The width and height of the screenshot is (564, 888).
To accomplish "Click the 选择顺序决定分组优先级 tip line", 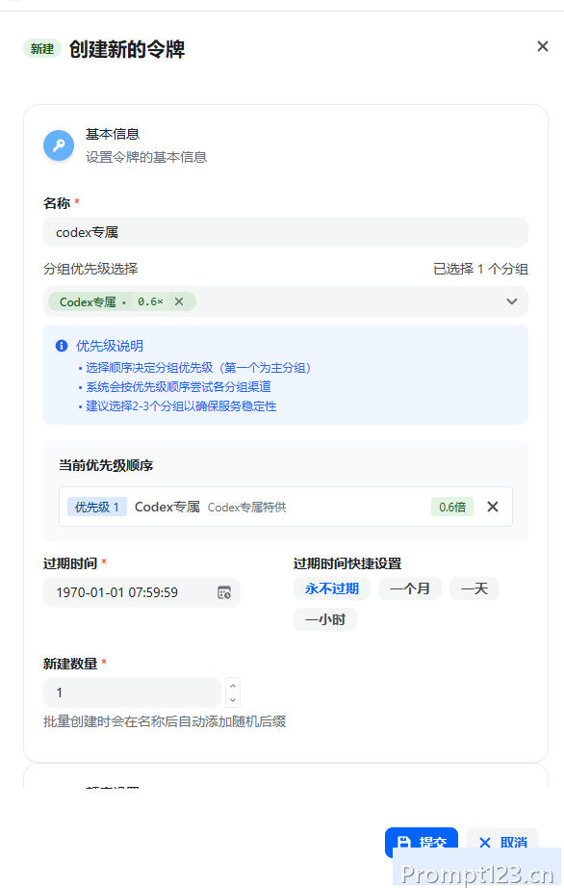I will tap(198, 368).
